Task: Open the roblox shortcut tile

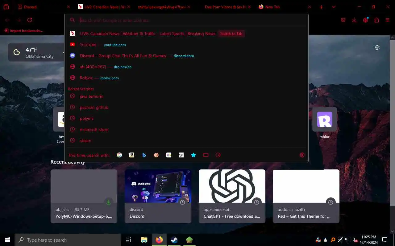Action: (325, 123)
